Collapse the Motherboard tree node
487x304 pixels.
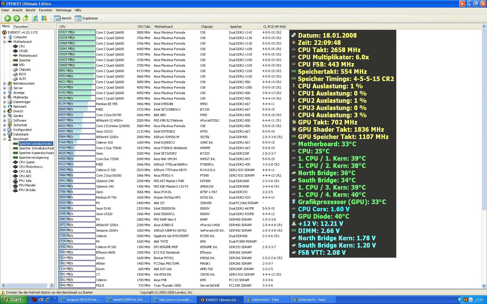[x=4, y=42]
